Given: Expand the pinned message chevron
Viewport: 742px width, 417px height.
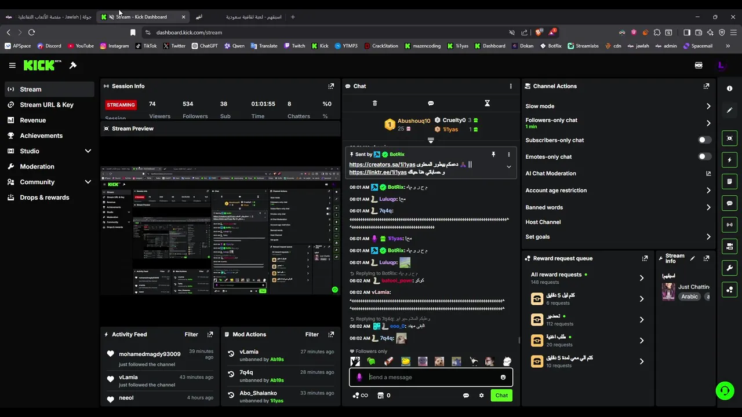Looking at the screenshot, I should [509, 167].
